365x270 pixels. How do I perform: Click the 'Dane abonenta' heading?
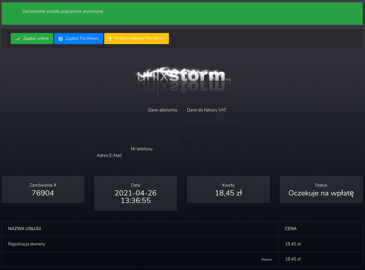(x=162, y=110)
